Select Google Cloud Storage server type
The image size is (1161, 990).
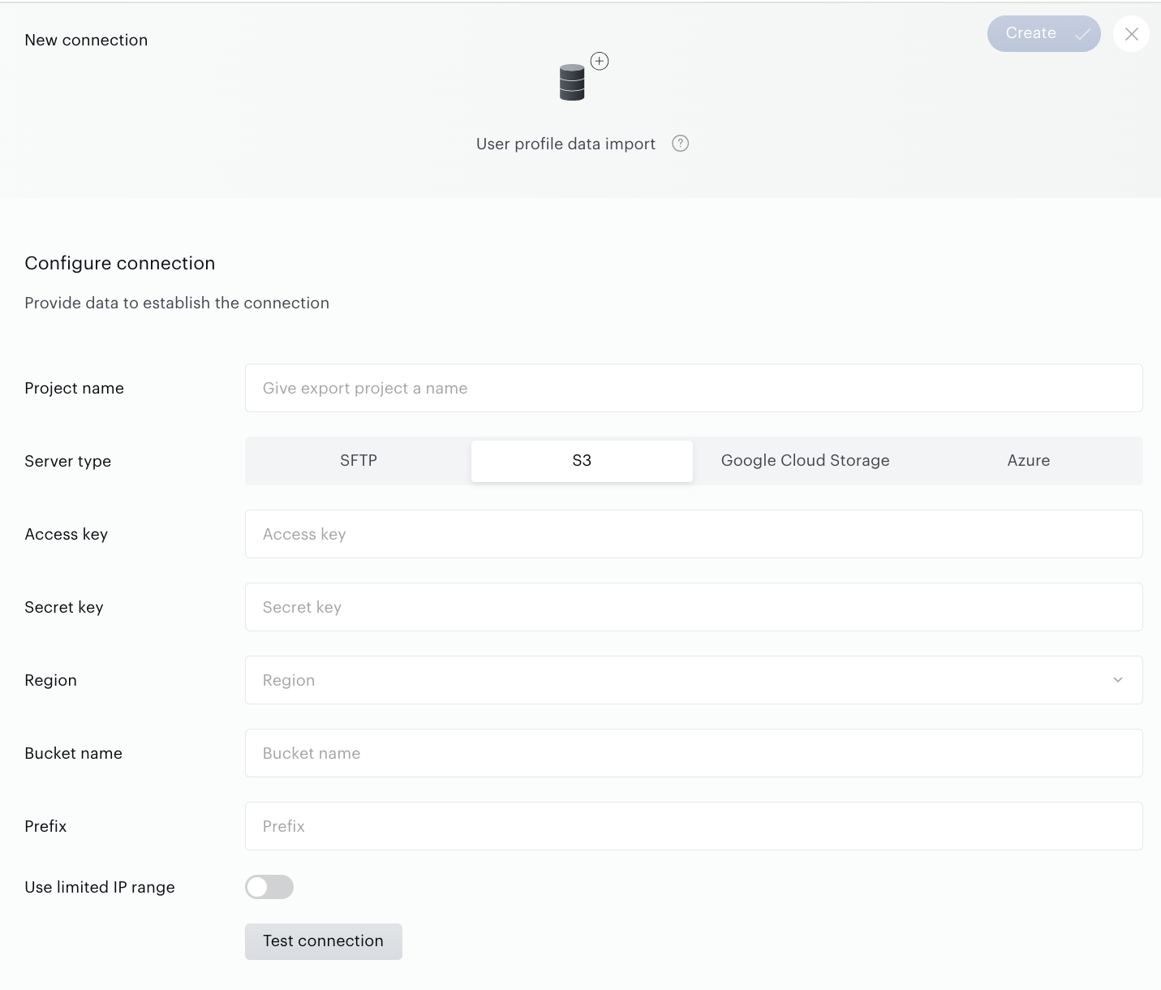coord(805,461)
